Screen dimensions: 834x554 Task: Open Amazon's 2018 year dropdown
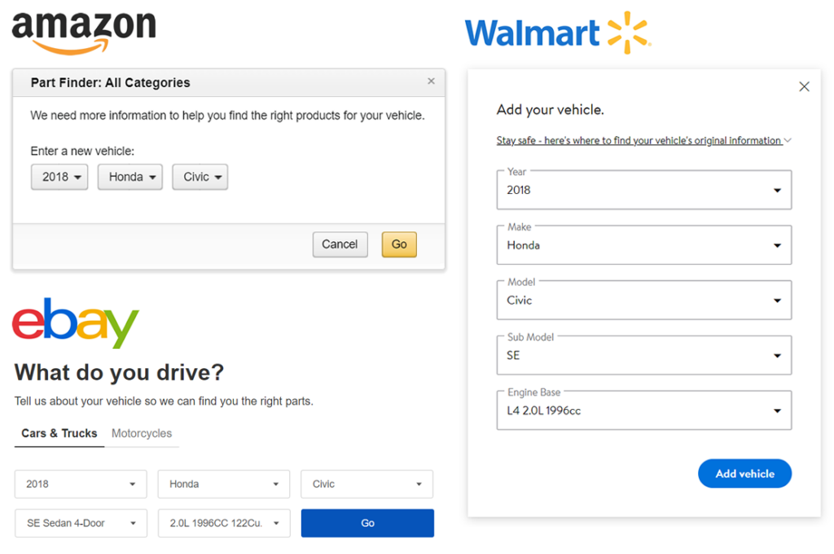(x=59, y=177)
